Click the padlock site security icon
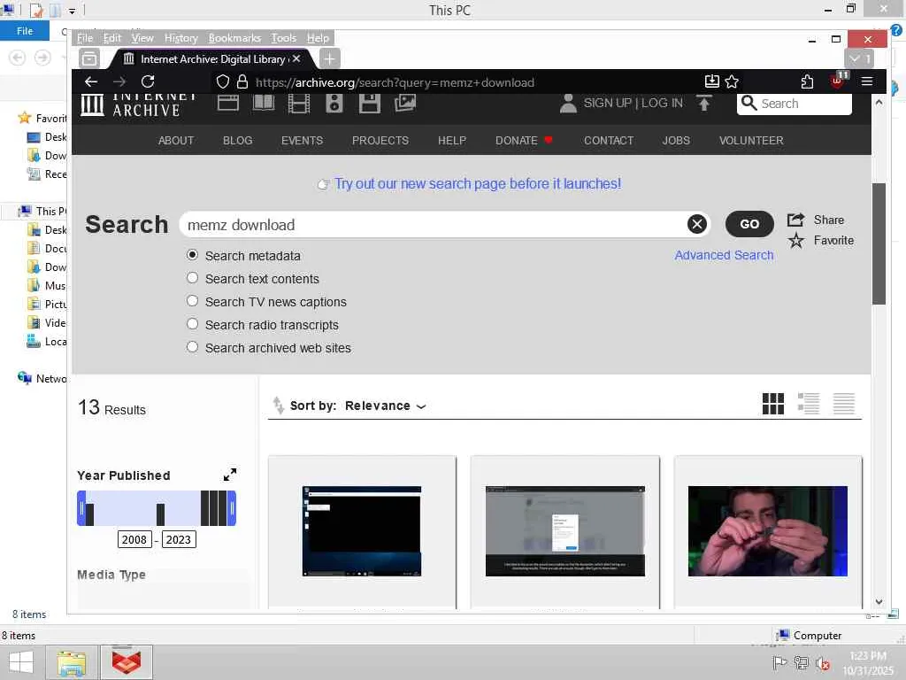906x680 pixels. tap(242, 81)
